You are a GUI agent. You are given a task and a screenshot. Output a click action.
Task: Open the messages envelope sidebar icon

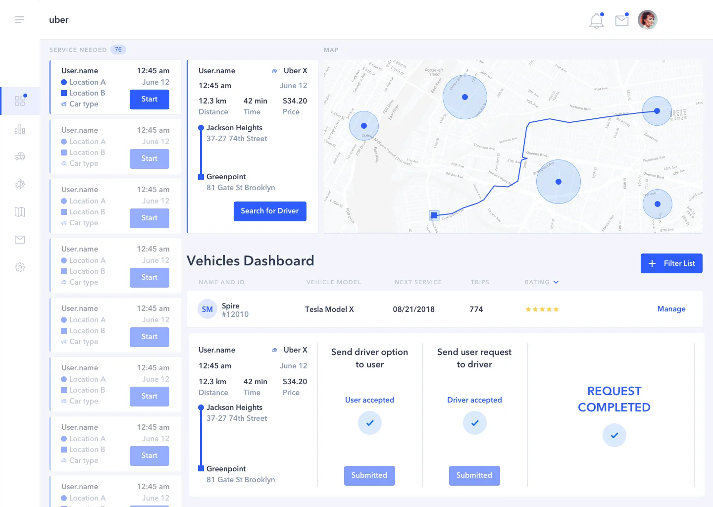coord(20,240)
